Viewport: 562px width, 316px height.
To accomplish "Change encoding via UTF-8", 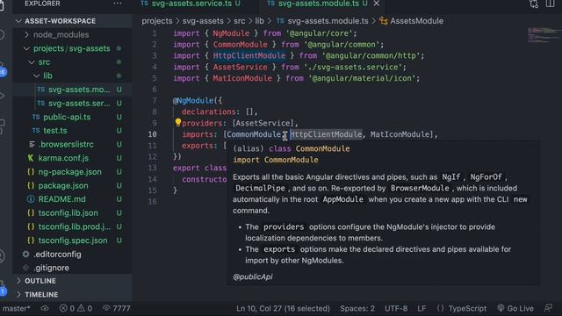I will coord(396,308).
